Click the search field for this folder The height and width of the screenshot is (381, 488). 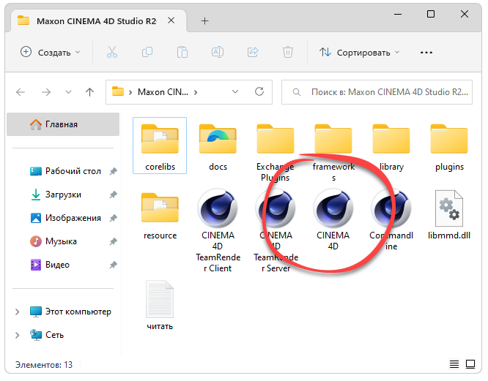pyautogui.click(x=377, y=92)
